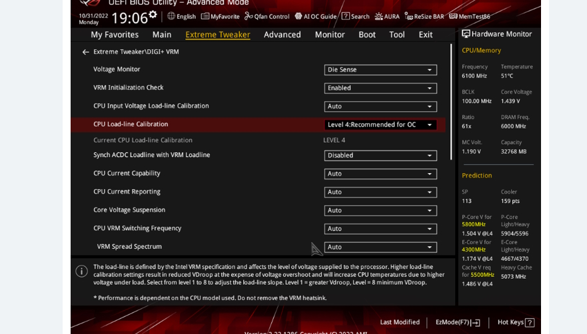Viewport: 587px width, 334px height.
Task: Click the Search question-mark icon
Action: (x=346, y=16)
